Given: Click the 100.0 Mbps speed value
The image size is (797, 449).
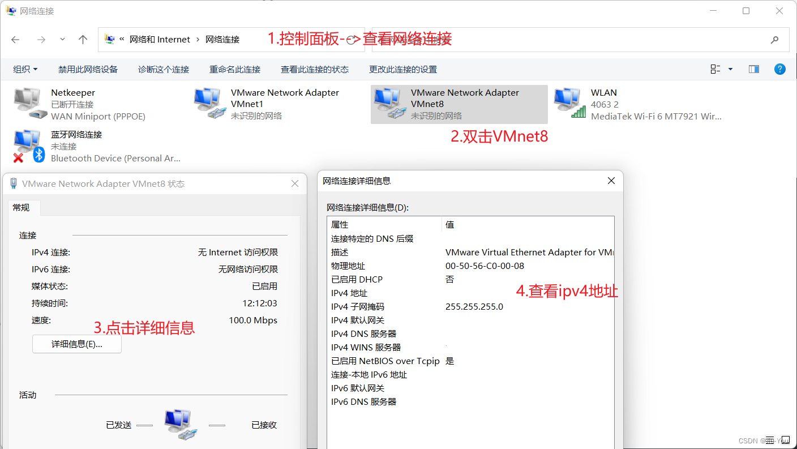Looking at the screenshot, I should tap(253, 320).
